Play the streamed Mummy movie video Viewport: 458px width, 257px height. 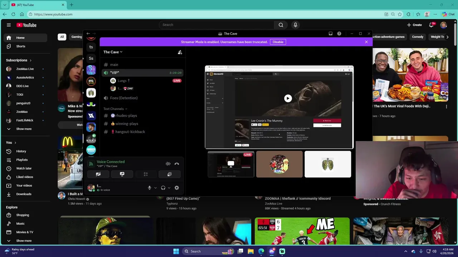tap(288, 98)
